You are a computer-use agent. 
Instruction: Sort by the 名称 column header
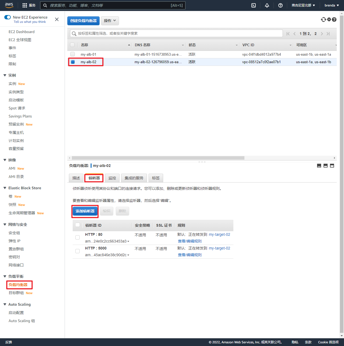click(x=105, y=45)
